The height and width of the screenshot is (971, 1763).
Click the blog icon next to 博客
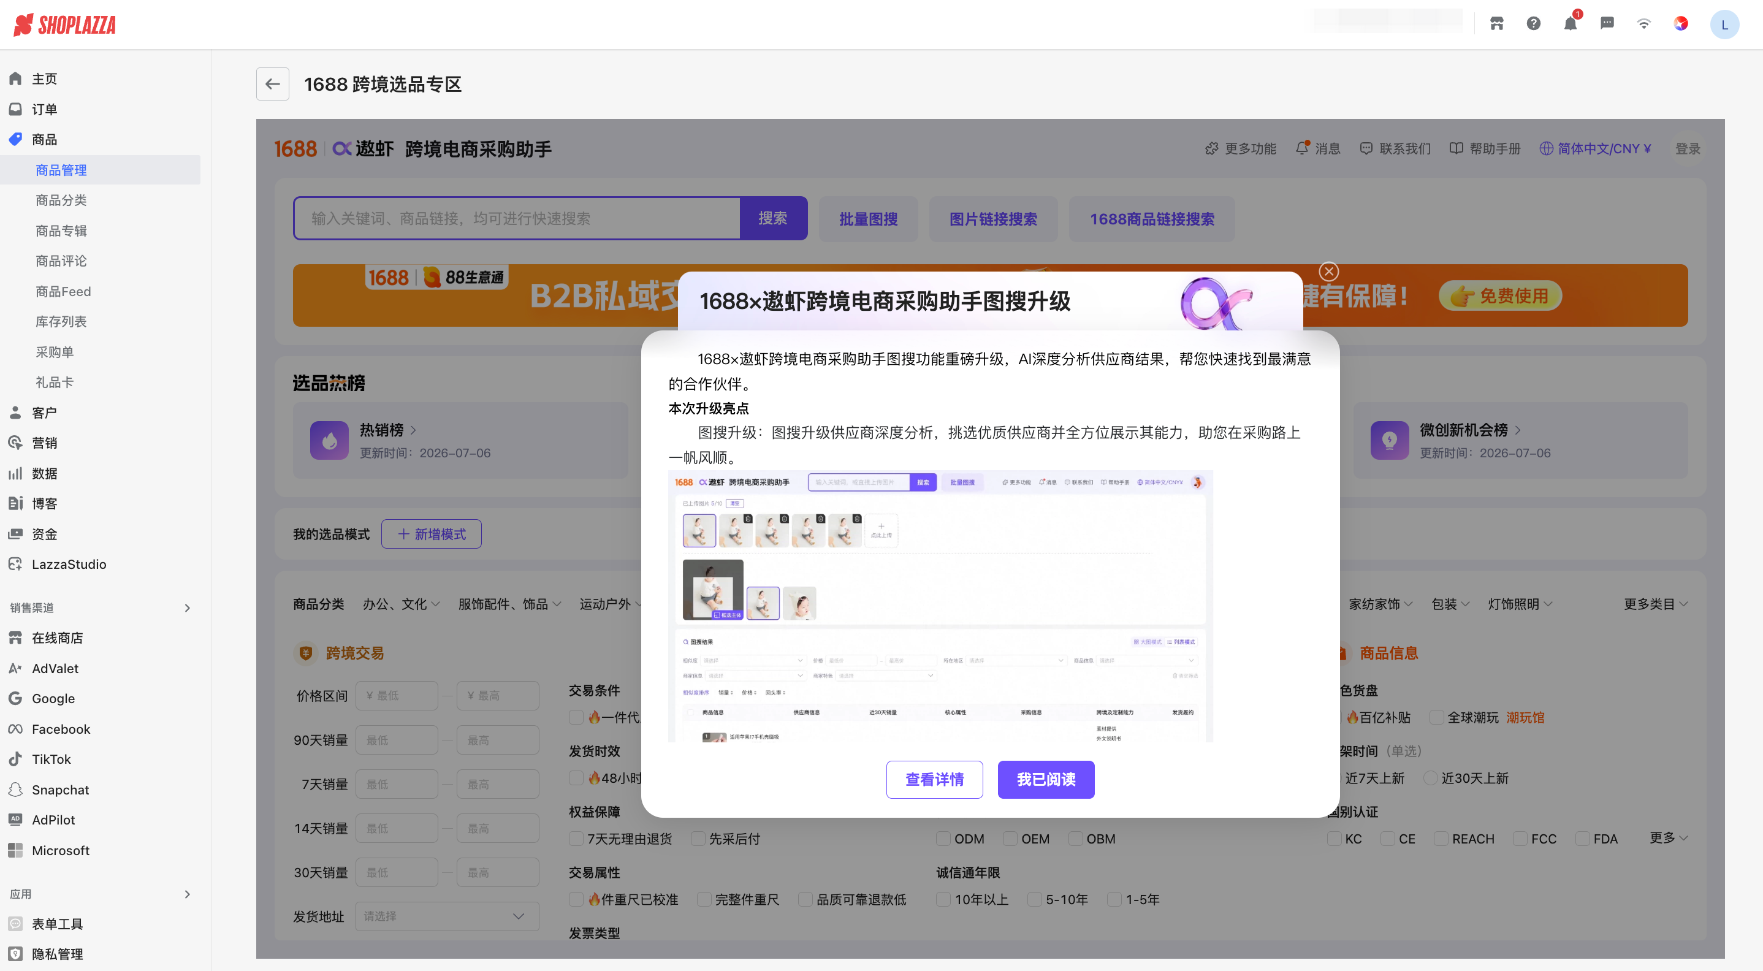point(16,503)
